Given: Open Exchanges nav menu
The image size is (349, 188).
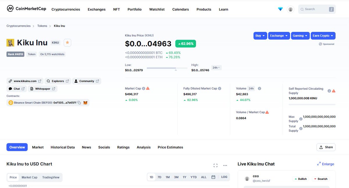Looking at the screenshot, I should tap(97, 9).
